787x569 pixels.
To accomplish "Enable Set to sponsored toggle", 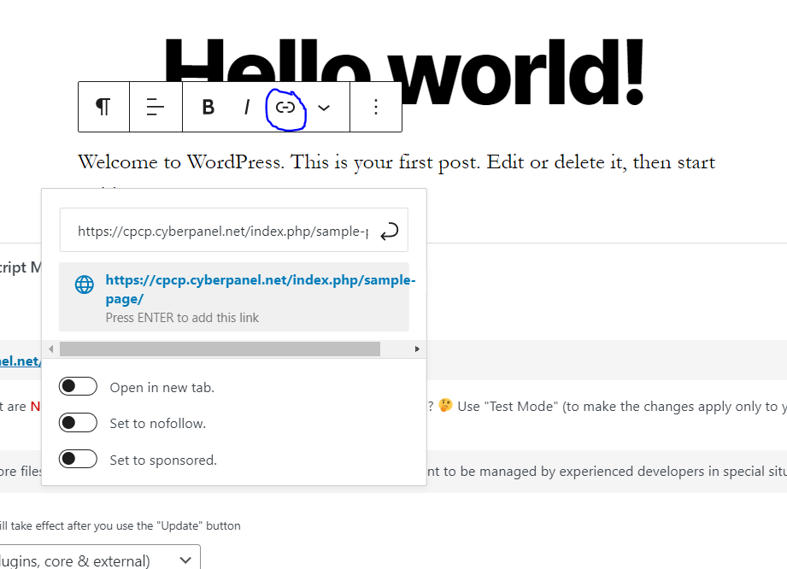I will pos(78,459).
